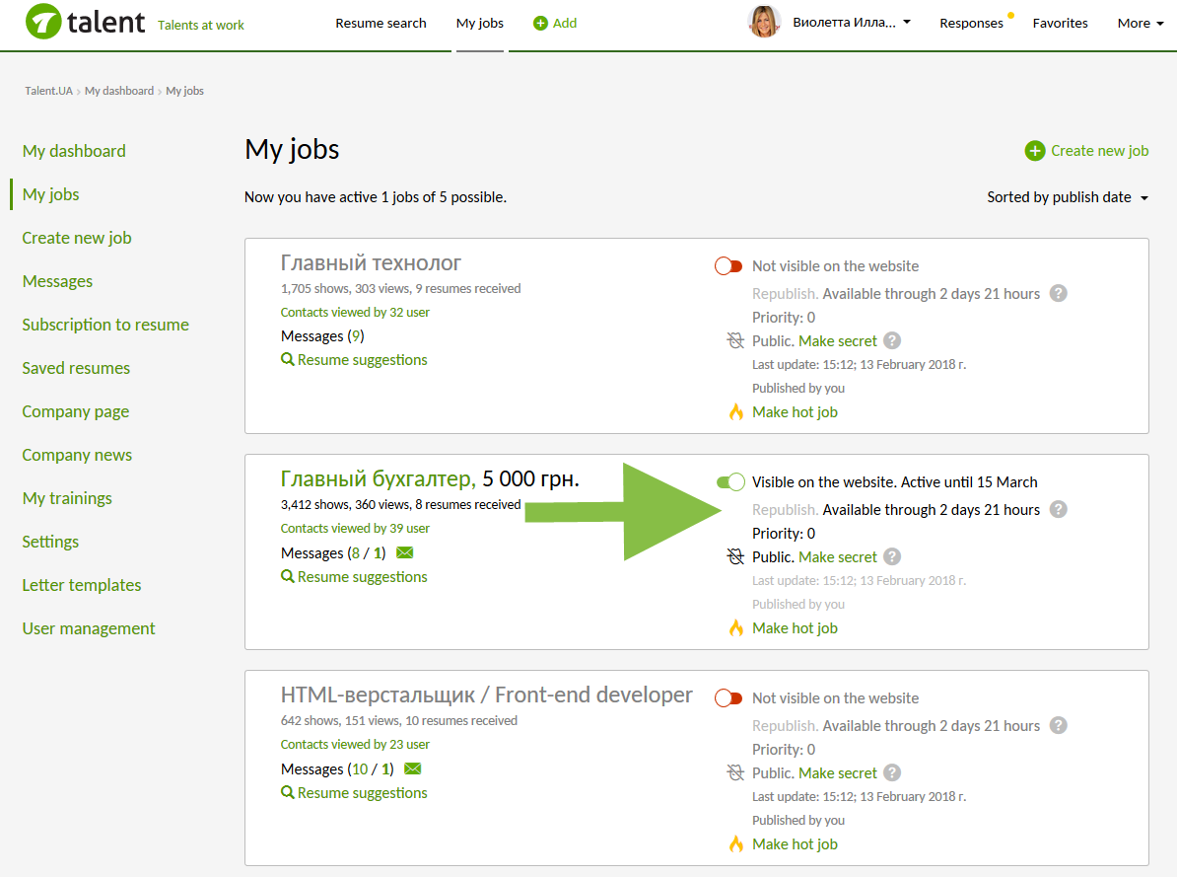Open Messages in the sidebar
The width and height of the screenshot is (1177, 877).
tap(58, 281)
